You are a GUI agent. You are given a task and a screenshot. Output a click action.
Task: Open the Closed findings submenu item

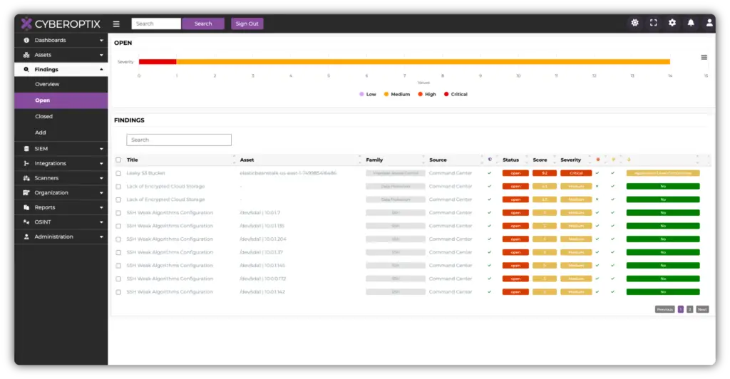point(44,116)
